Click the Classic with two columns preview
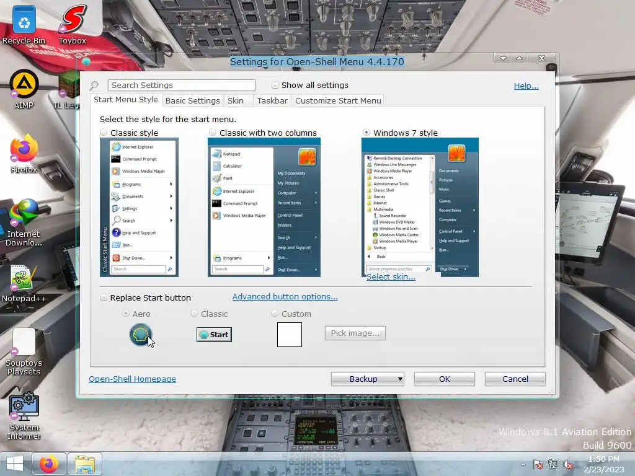 click(x=264, y=207)
